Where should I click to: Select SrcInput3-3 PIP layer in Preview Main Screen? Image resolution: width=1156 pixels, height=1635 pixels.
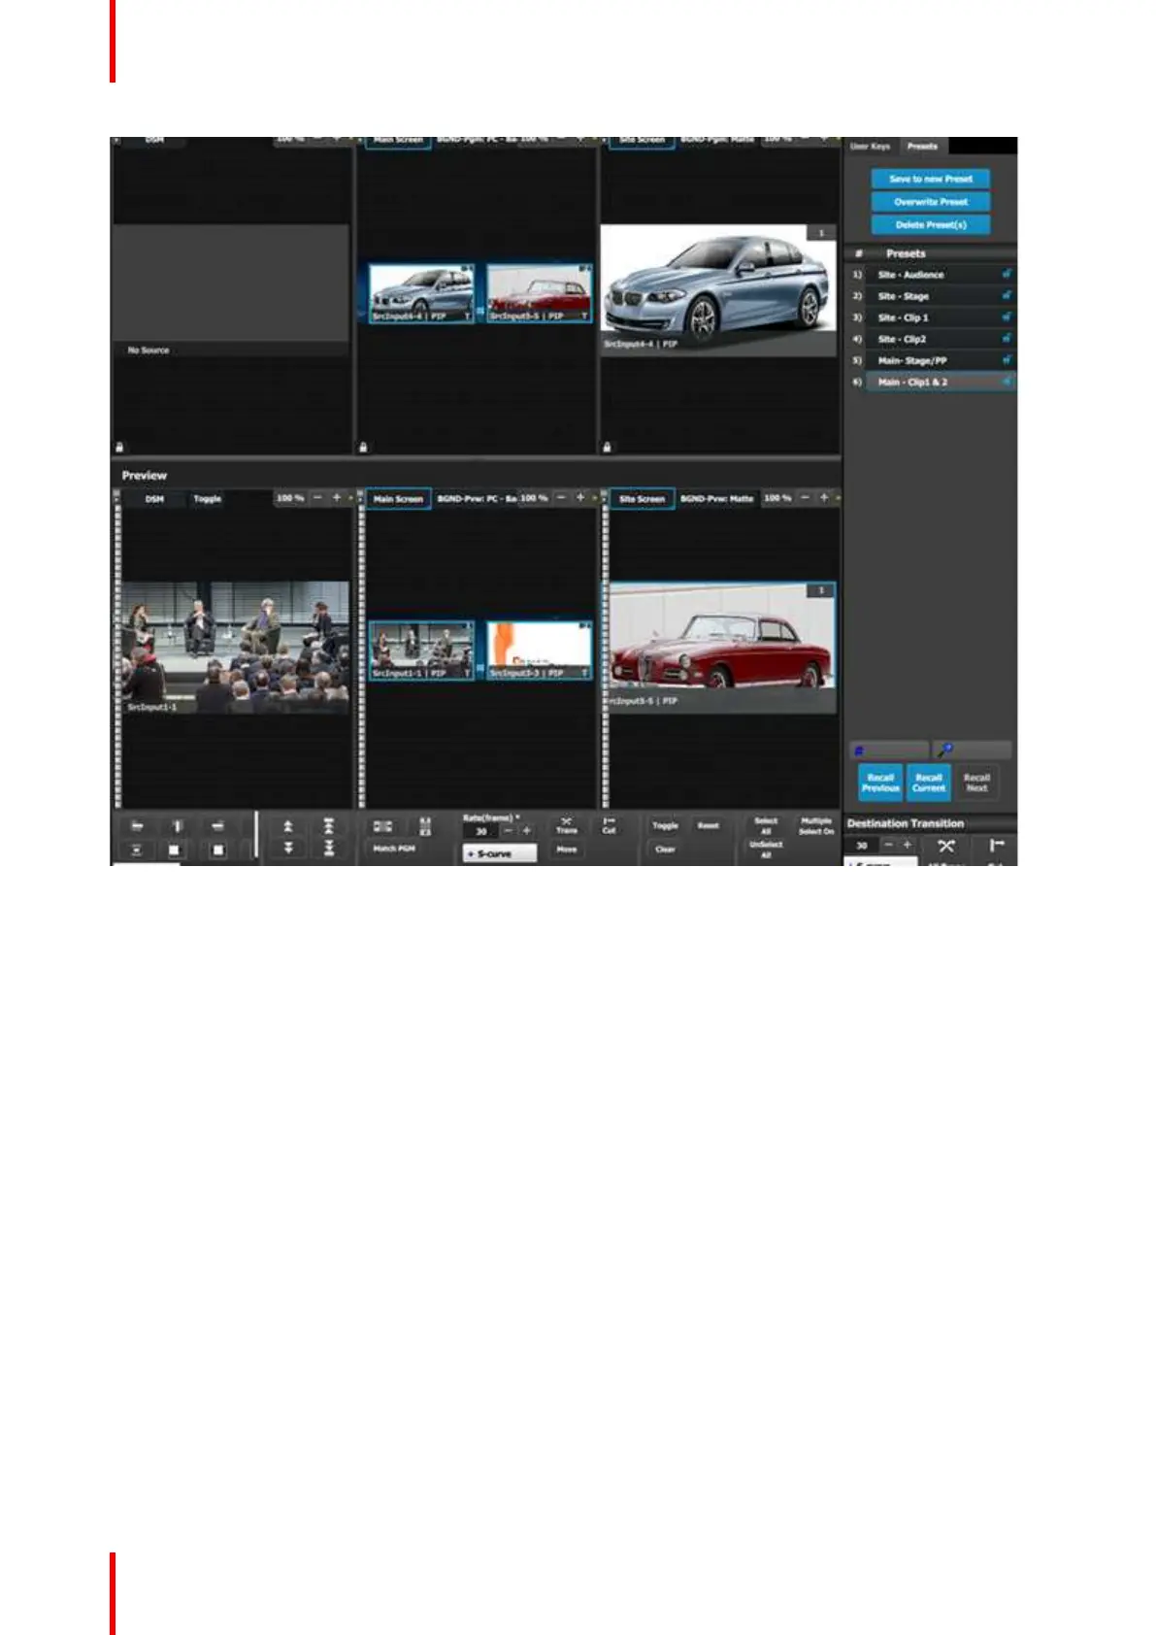pyautogui.click(x=539, y=651)
